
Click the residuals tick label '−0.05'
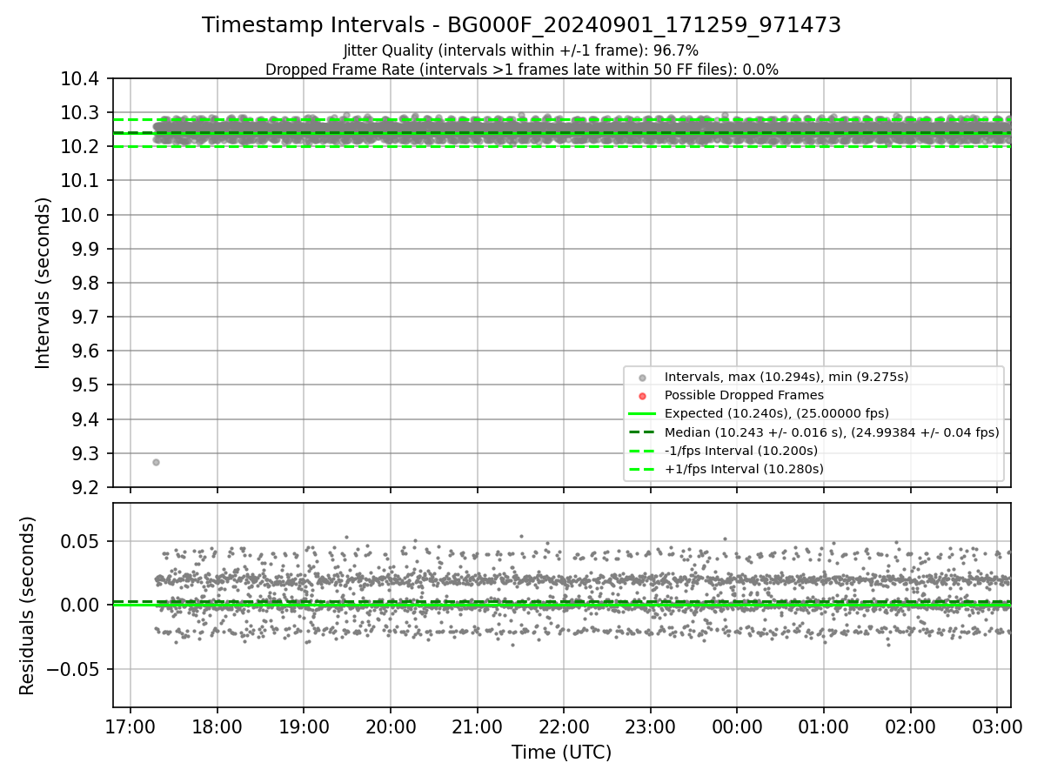point(74,669)
